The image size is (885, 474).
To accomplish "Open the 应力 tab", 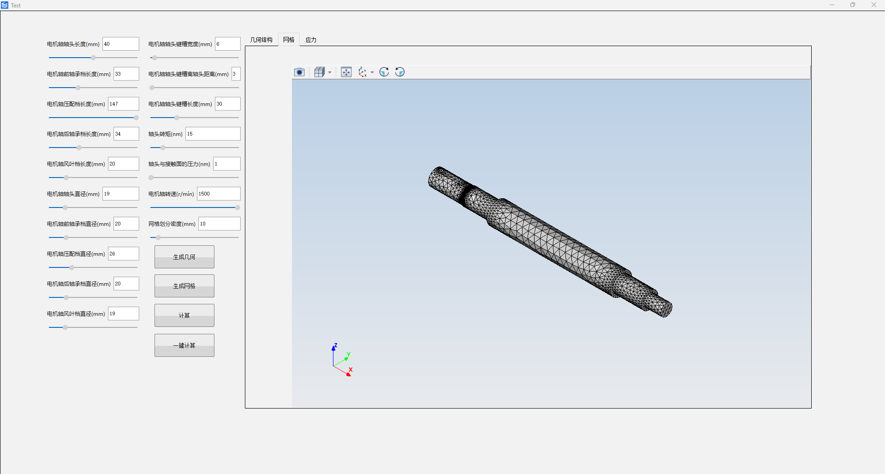I will point(311,40).
